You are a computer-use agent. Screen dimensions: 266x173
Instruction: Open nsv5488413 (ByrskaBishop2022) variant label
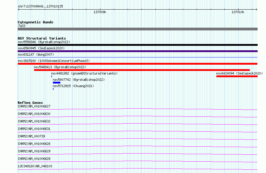point(60,67)
